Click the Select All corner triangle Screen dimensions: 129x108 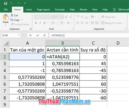click(6, 43)
